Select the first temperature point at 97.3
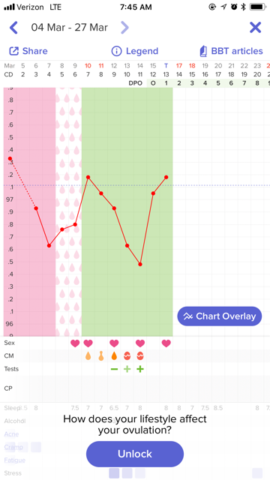 10,158
